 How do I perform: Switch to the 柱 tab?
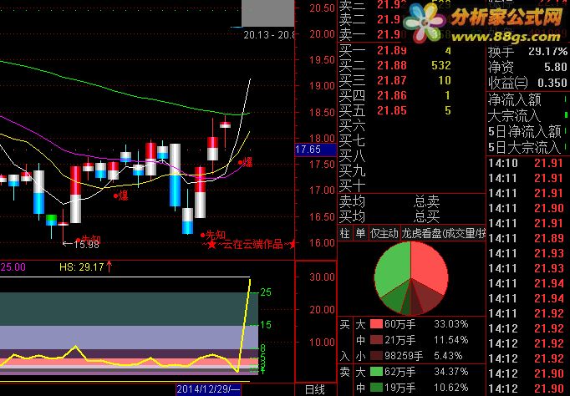tap(345, 233)
